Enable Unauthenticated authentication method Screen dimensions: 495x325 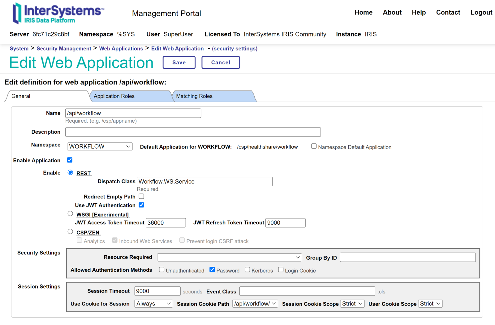point(161,270)
